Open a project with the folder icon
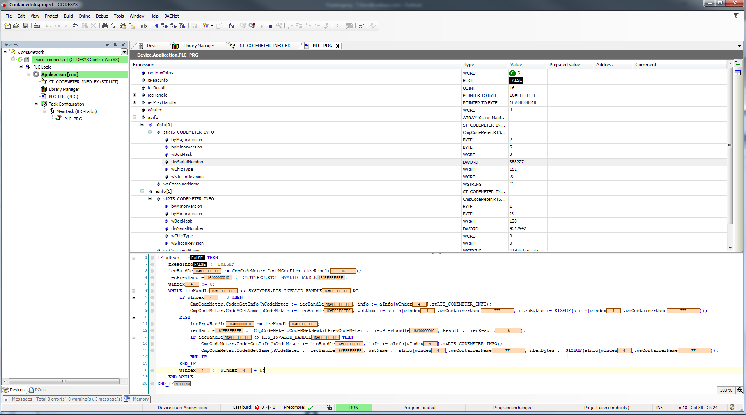 tap(16, 26)
